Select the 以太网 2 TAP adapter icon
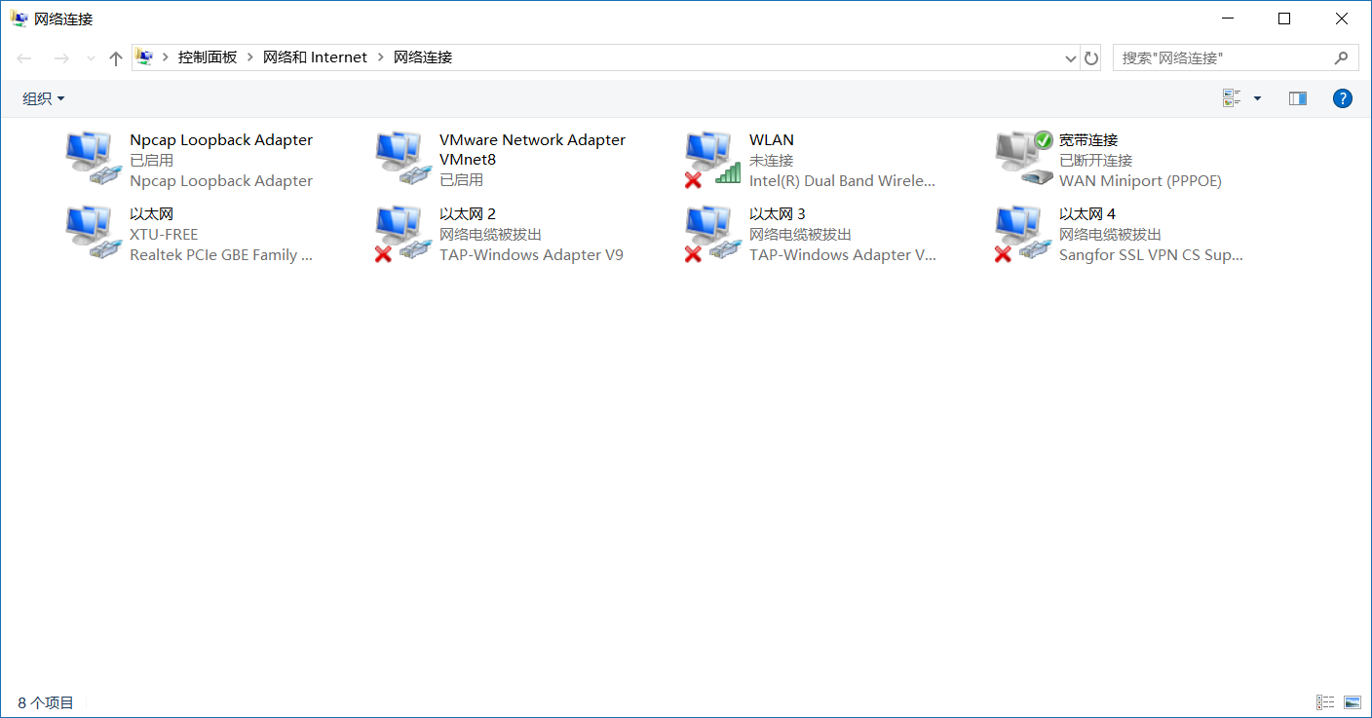Image resolution: width=1372 pixels, height=718 pixels. pyautogui.click(x=404, y=232)
